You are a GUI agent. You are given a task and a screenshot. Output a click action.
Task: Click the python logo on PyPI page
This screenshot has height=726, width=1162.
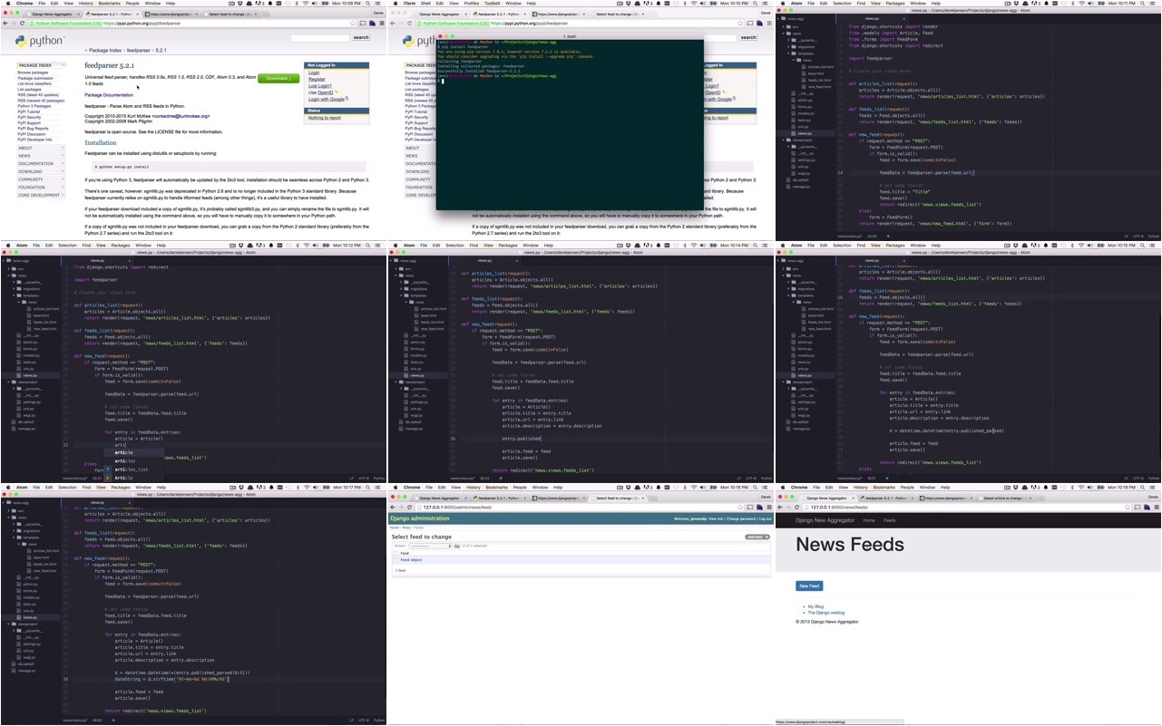pos(39,41)
